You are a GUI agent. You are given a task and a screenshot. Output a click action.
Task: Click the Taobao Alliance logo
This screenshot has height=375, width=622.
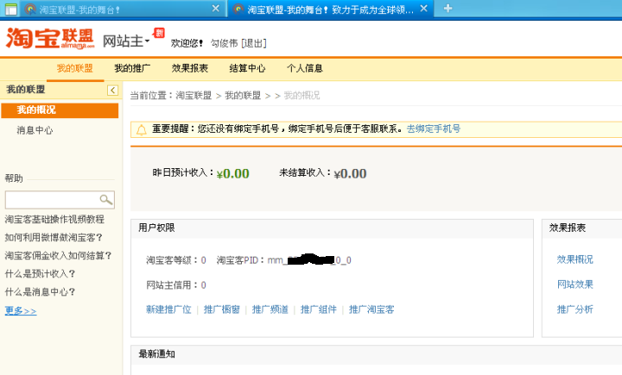pos(50,39)
